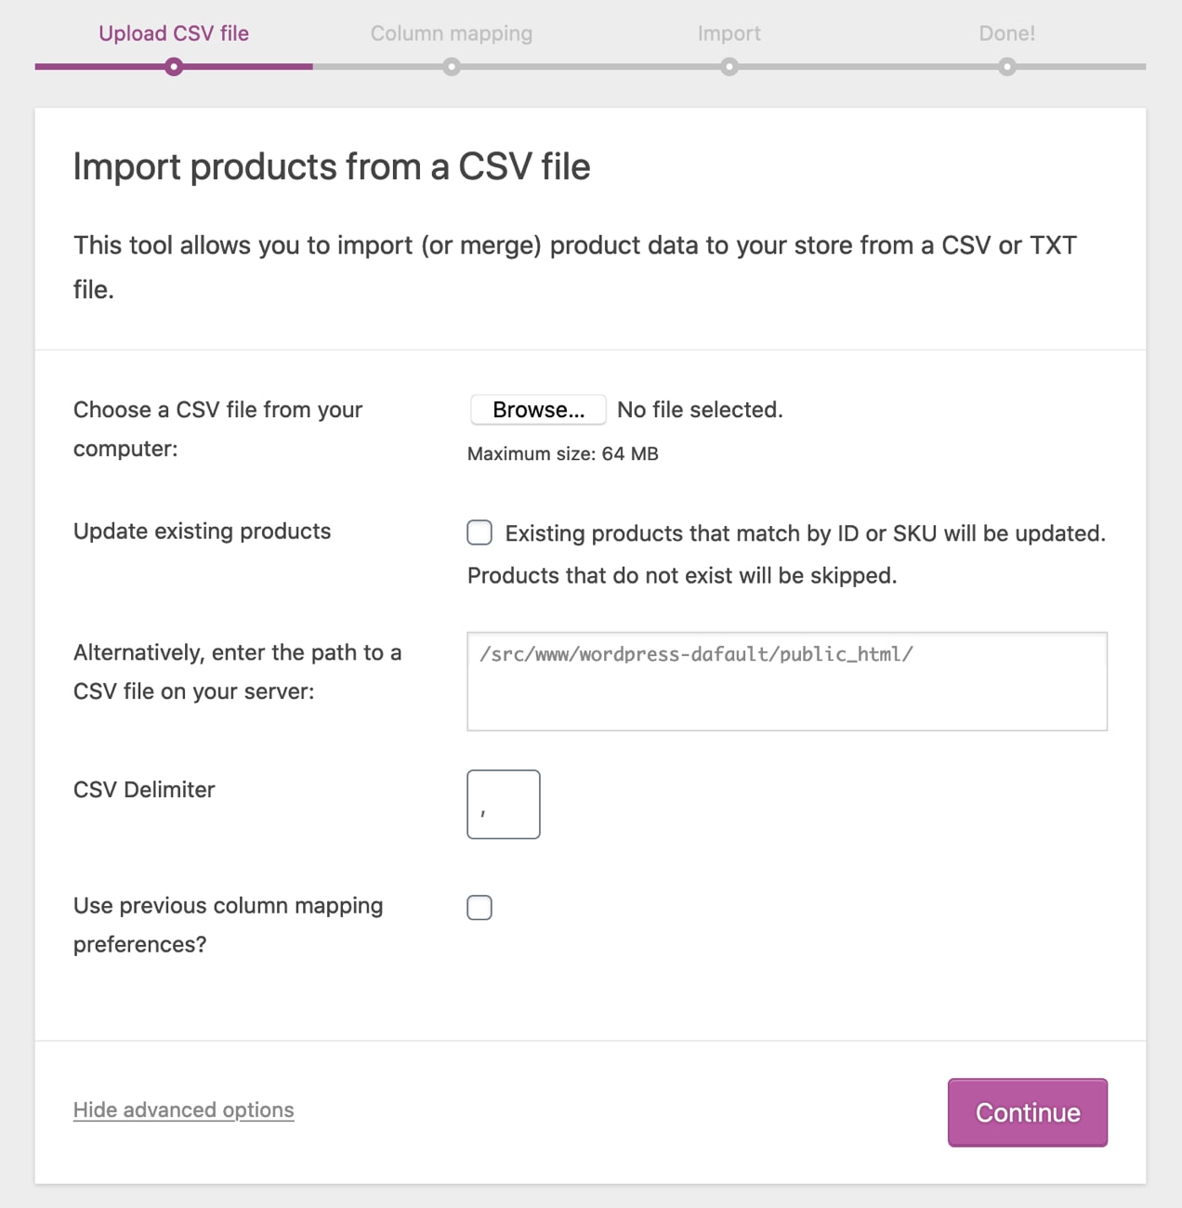Select the active purple progress node

pos(173,66)
